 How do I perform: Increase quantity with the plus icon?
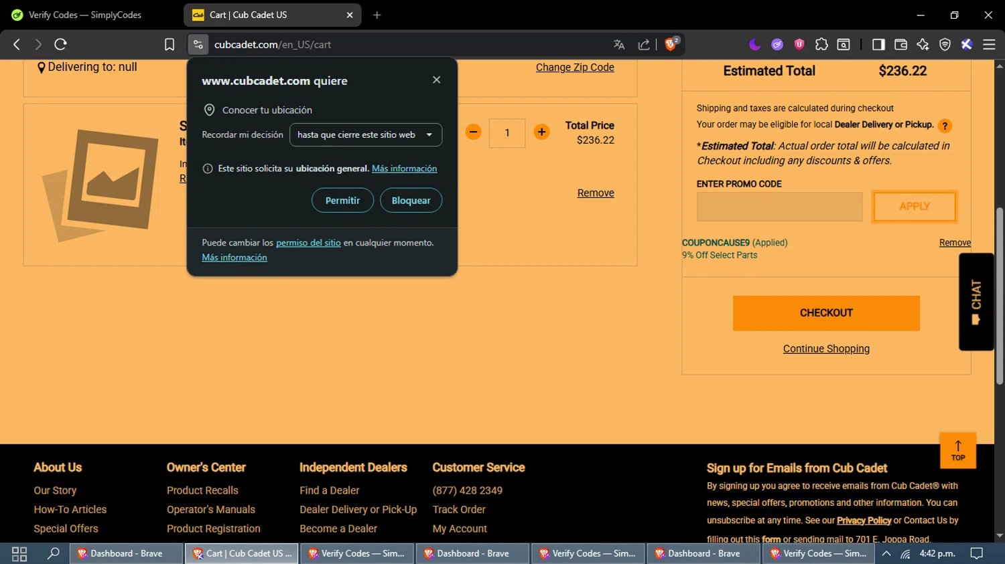(541, 132)
